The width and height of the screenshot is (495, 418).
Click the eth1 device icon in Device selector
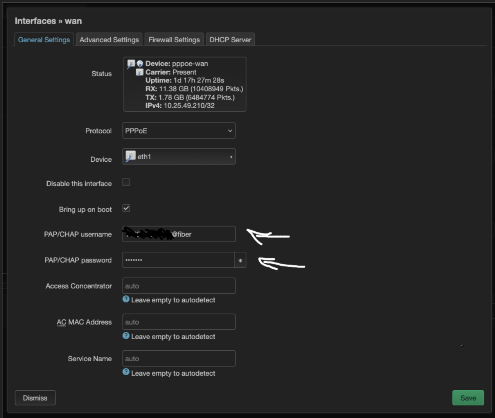pos(130,156)
